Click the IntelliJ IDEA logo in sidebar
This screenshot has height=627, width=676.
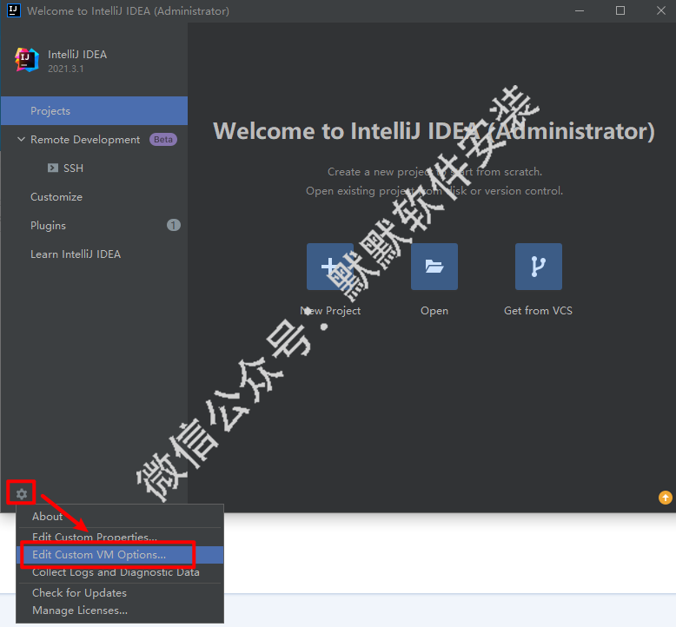(27, 60)
